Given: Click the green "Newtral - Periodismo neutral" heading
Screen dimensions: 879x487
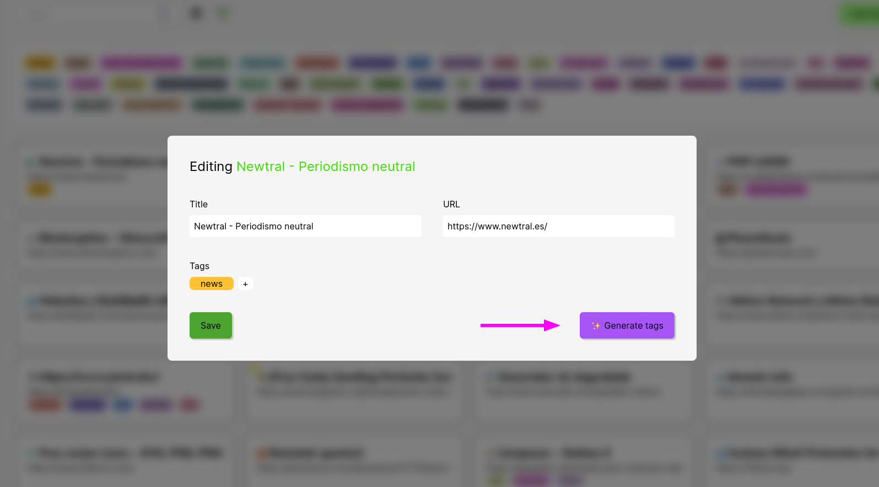Looking at the screenshot, I should pyautogui.click(x=326, y=167).
